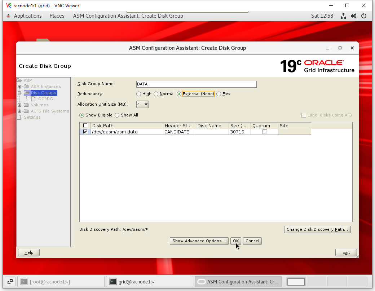
Task: Uncheck the /dev/oasm/asm-data disk checkbox
Action: (85, 132)
